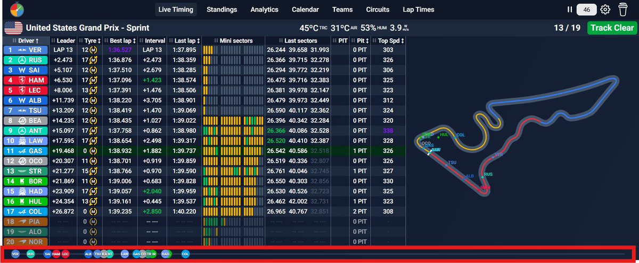Click the app logo in top-left corner
This screenshot has height=263, width=639.
point(17,10)
